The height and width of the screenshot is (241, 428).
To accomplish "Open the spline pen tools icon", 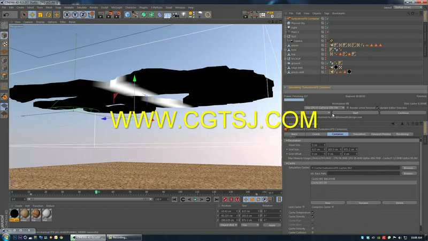I will tap(135, 15).
